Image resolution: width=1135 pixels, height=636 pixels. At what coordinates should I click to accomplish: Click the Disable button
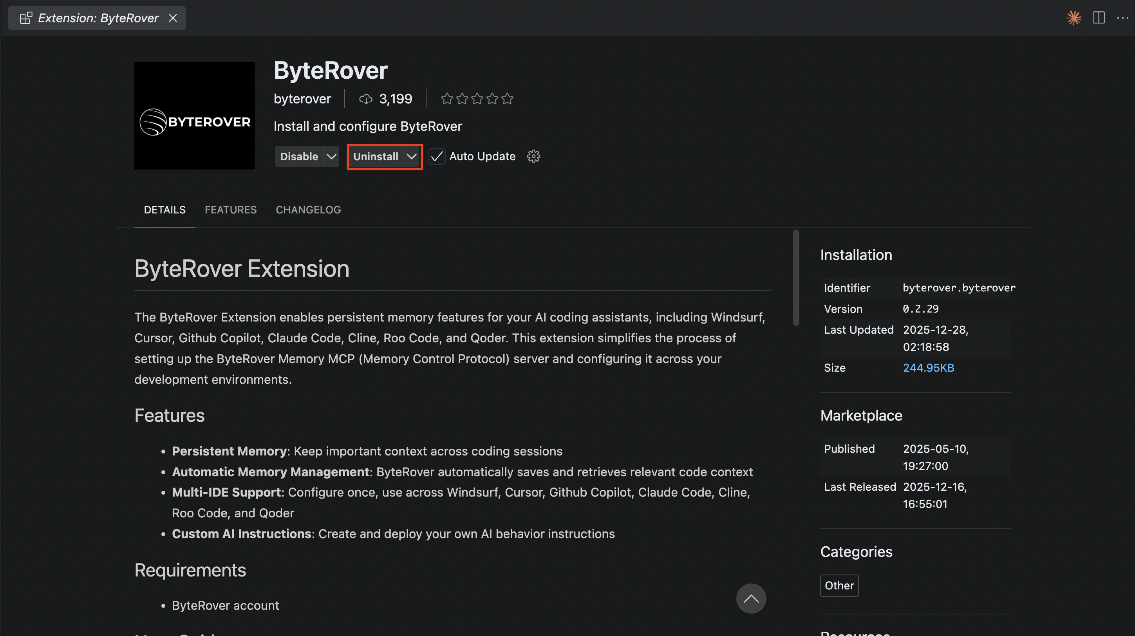click(299, 156)
